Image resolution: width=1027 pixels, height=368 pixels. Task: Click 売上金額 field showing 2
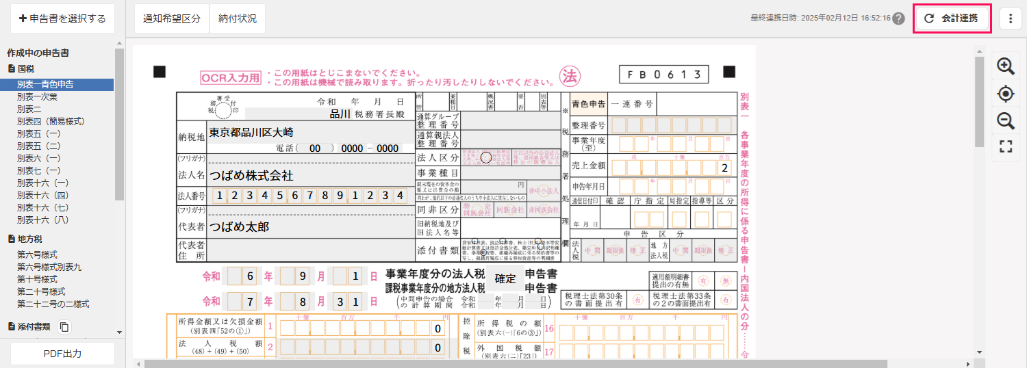tap(672, 168)
